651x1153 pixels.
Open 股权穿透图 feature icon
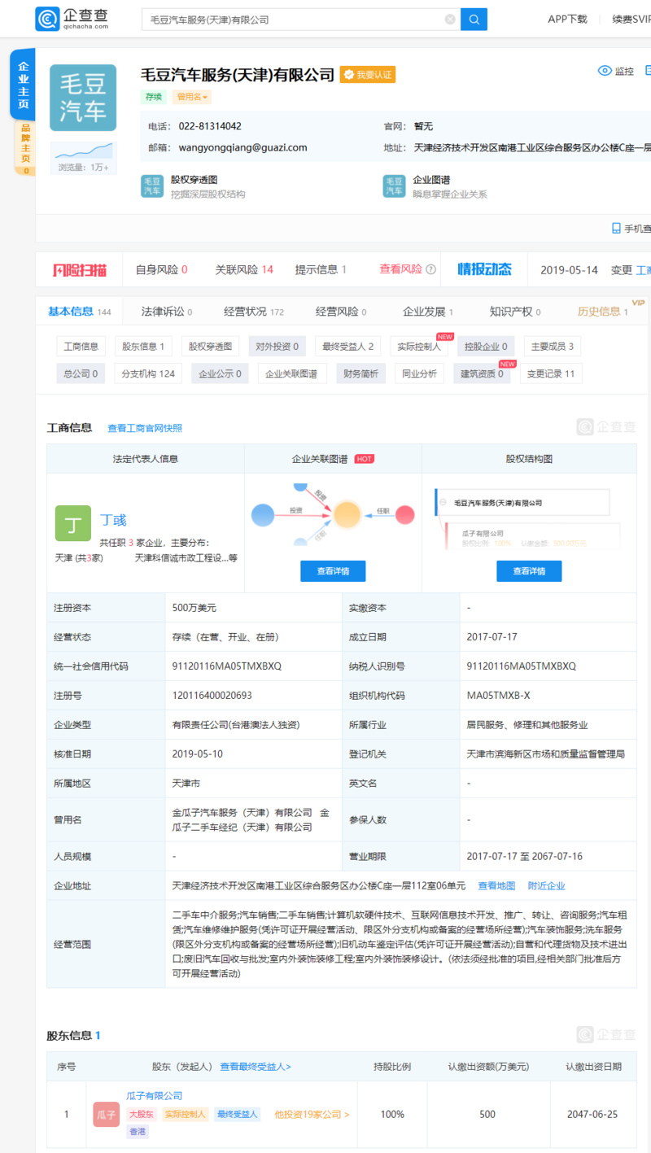[x=152, y=186]
